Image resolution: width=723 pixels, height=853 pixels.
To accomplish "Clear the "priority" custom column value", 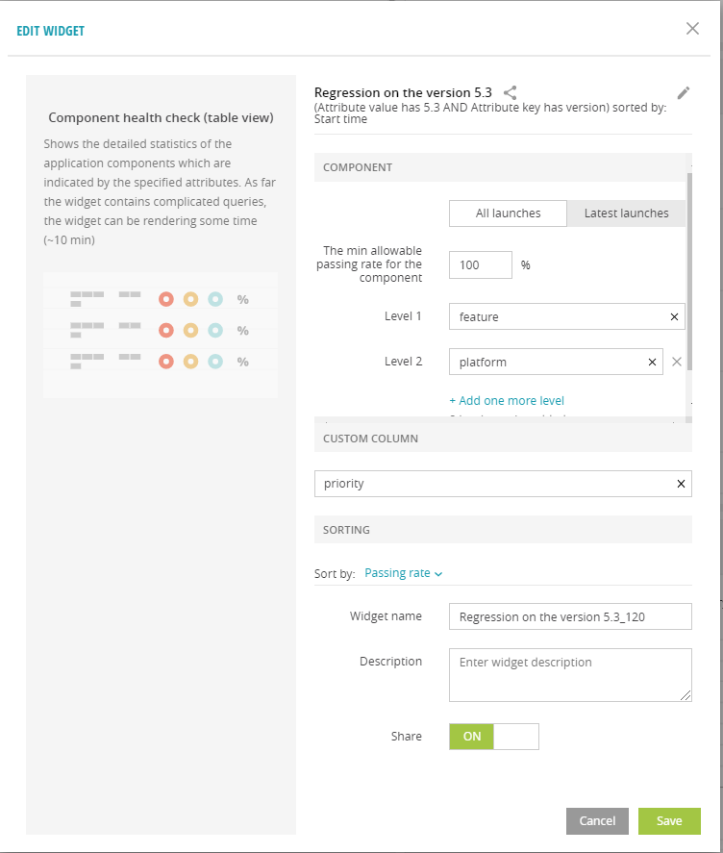I will tap(680, 484).
